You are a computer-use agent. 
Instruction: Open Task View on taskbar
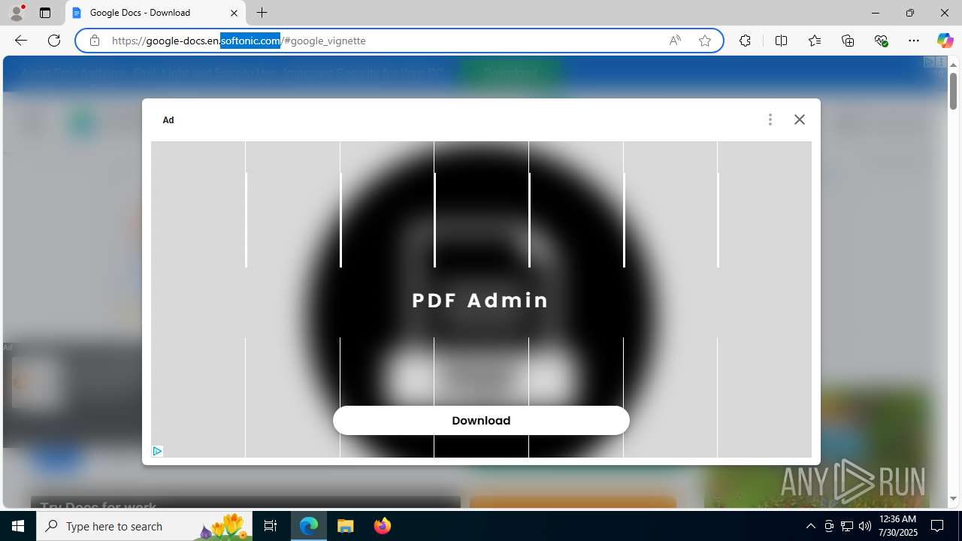271,526
